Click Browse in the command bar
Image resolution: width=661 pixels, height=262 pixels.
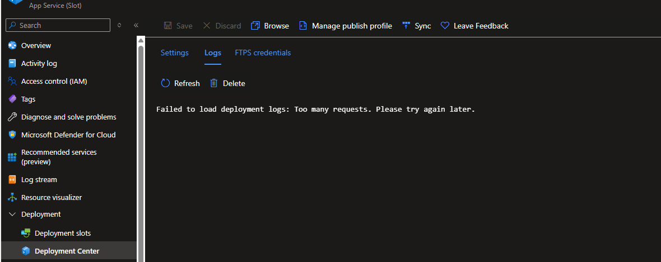pyautogui.click(x=277, y=26)
